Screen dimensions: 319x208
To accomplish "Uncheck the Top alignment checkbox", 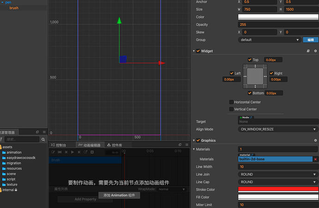I will pyautogui.click(x=250, y=60).
